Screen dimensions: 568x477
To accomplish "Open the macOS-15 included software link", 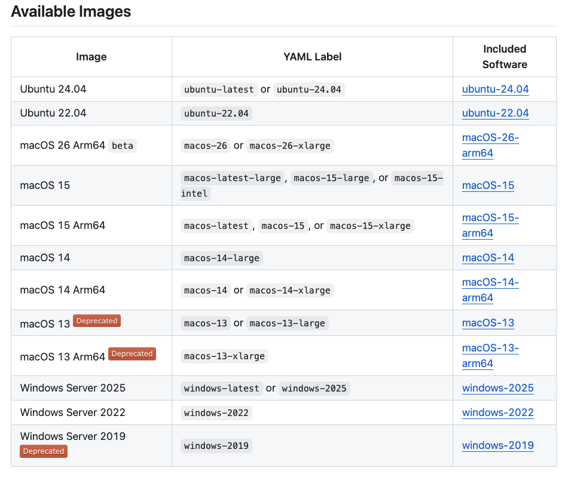I will click(x=488, y=185).
